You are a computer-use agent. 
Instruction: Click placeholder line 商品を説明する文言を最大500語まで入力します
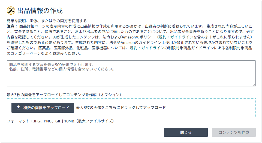[x=52, y=65]
